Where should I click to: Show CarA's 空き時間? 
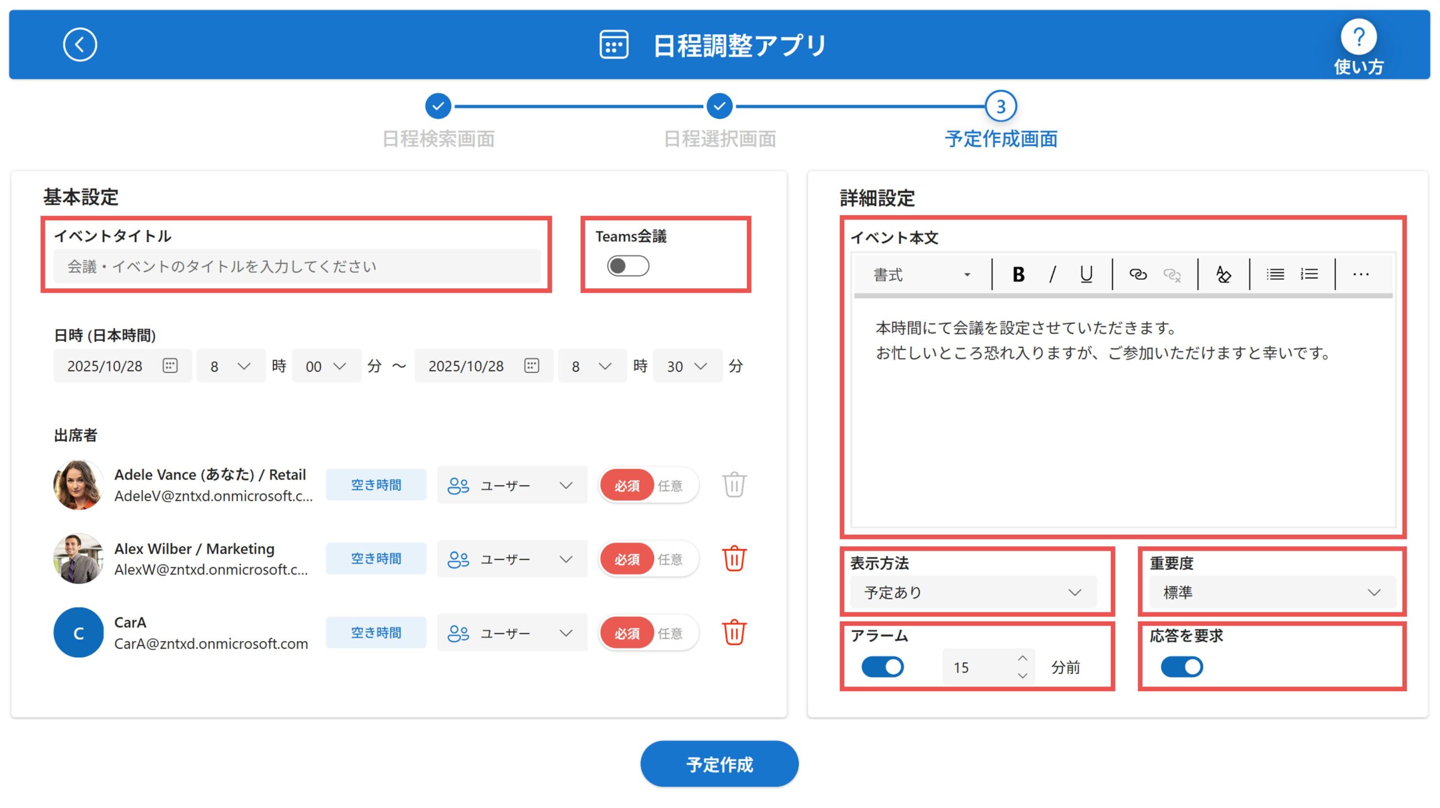point(376,633)
